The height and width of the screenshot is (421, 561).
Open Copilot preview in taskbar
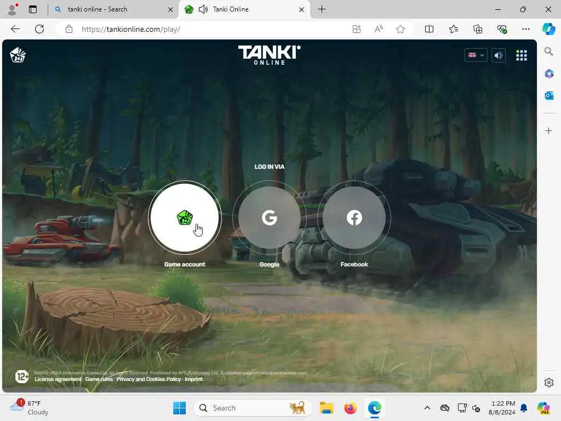pyautogui.click(x=543, y=408)
